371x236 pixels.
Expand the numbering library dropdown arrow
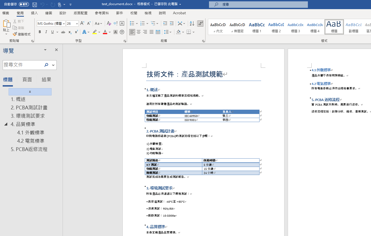(x=147, y=23)
